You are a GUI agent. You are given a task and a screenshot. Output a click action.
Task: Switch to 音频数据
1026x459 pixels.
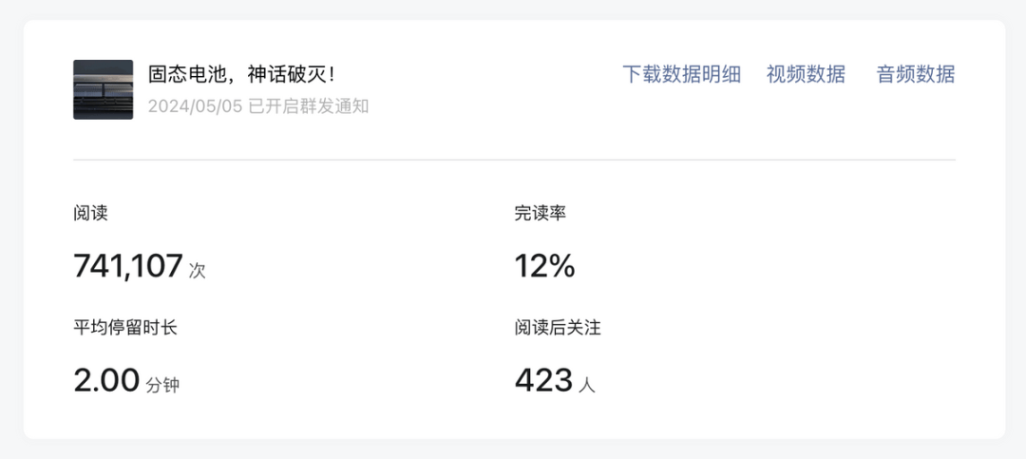click(916, 74)
